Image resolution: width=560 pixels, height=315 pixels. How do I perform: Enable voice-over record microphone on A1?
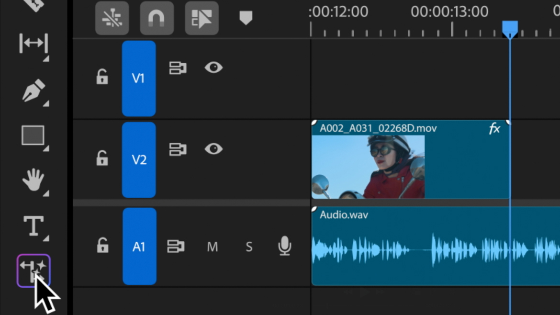285,246
